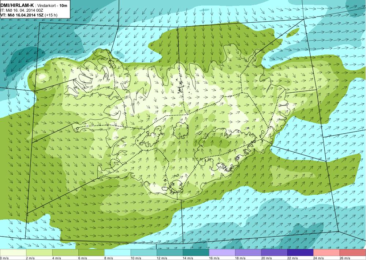
Task: Pick the 16–18 m/s lavender legend swatch
Action: coord(222,253)
